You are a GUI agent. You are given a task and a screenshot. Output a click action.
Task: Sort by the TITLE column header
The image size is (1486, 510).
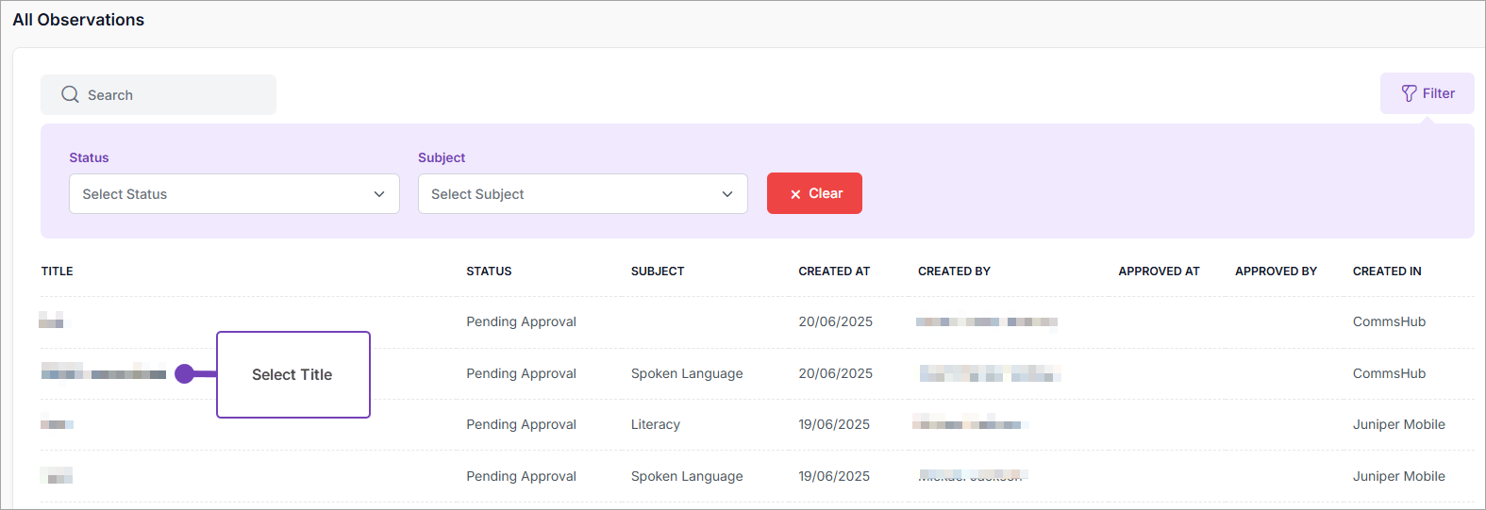click(58, 271)
